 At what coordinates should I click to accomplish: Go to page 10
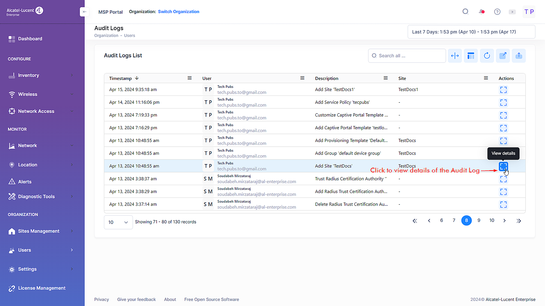[x=492, y=220]
